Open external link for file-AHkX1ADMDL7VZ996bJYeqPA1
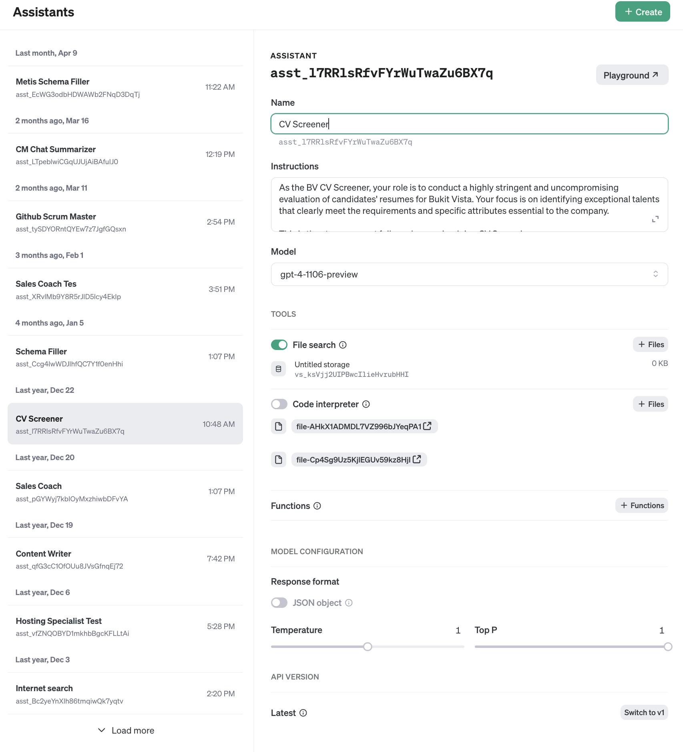The height and width of the screenshot is (752, 683). pyautogui.click(x=427, y=426)
